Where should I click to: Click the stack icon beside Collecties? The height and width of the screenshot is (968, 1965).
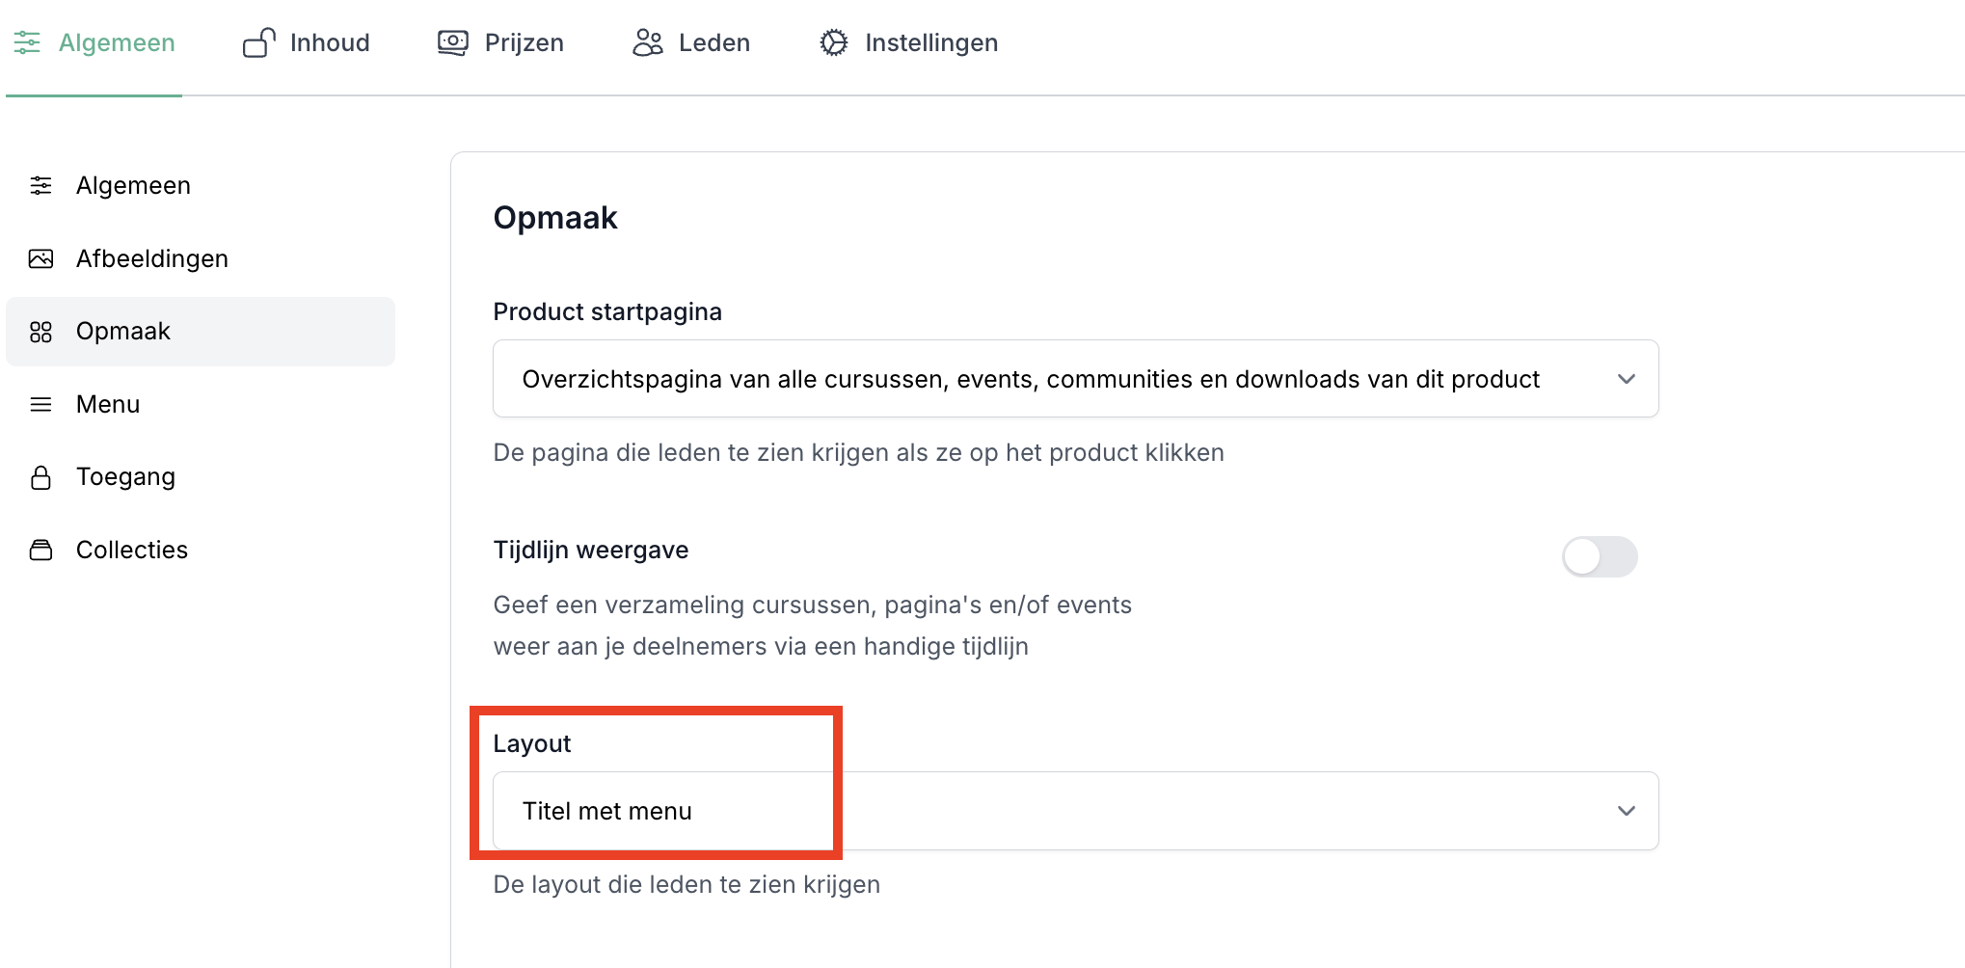coord(40,550)
